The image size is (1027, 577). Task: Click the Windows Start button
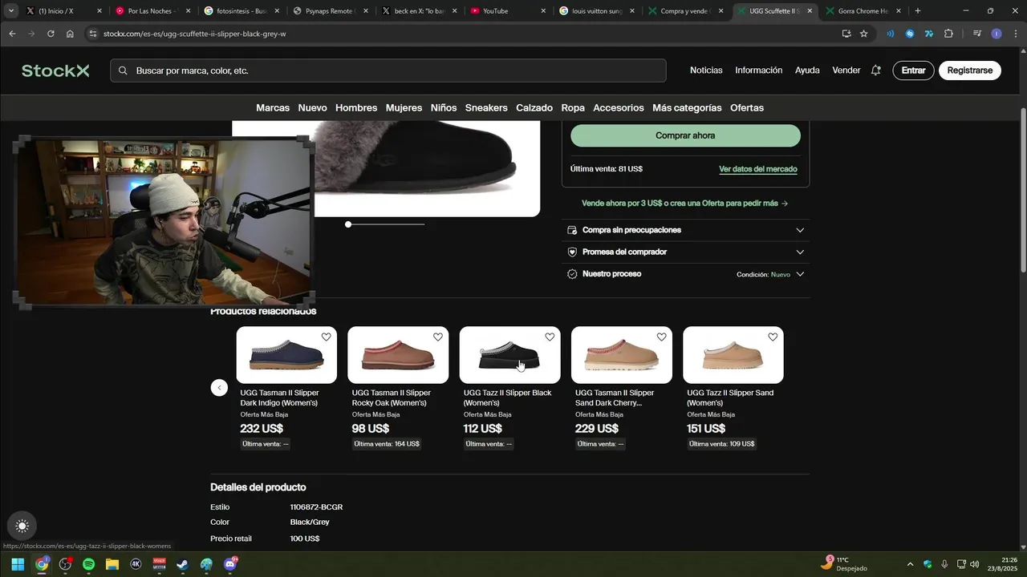pyautogui.click(x=18, y=564)
